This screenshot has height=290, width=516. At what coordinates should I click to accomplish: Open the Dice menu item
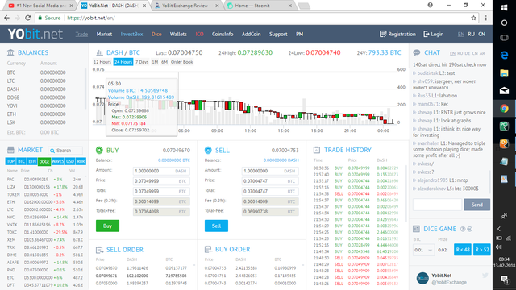(156, 34)
